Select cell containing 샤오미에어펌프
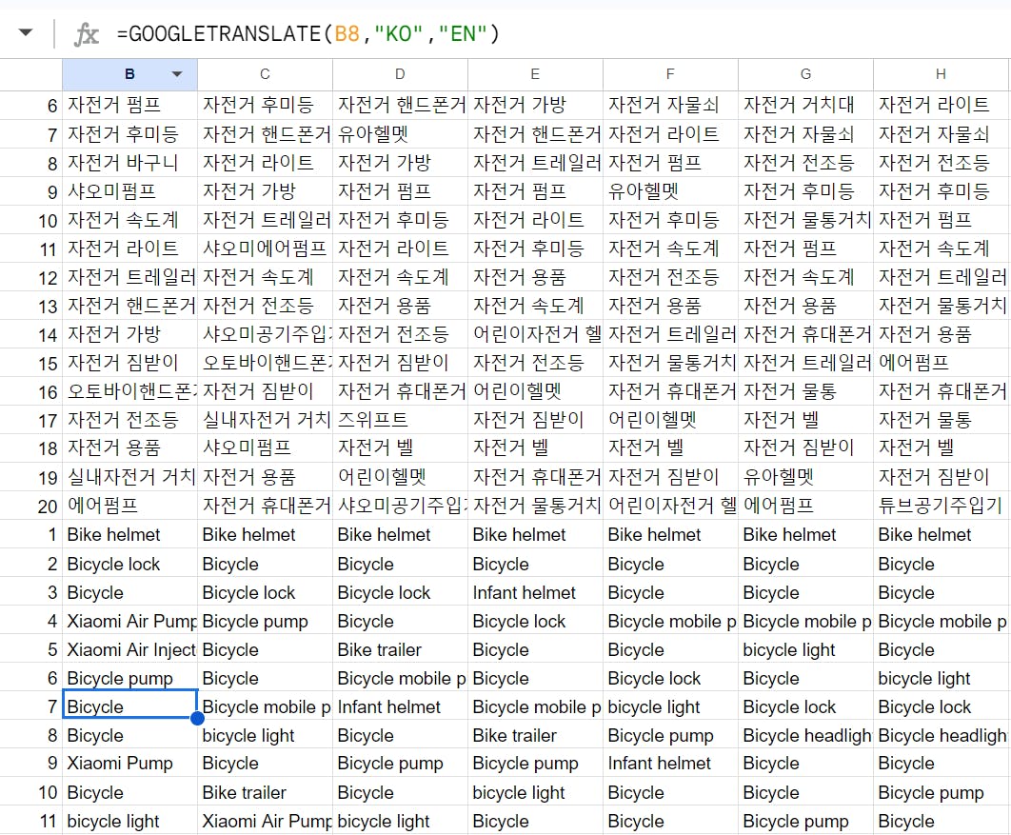Viewport: 1011px width, 835px height. tap(265, 249)
